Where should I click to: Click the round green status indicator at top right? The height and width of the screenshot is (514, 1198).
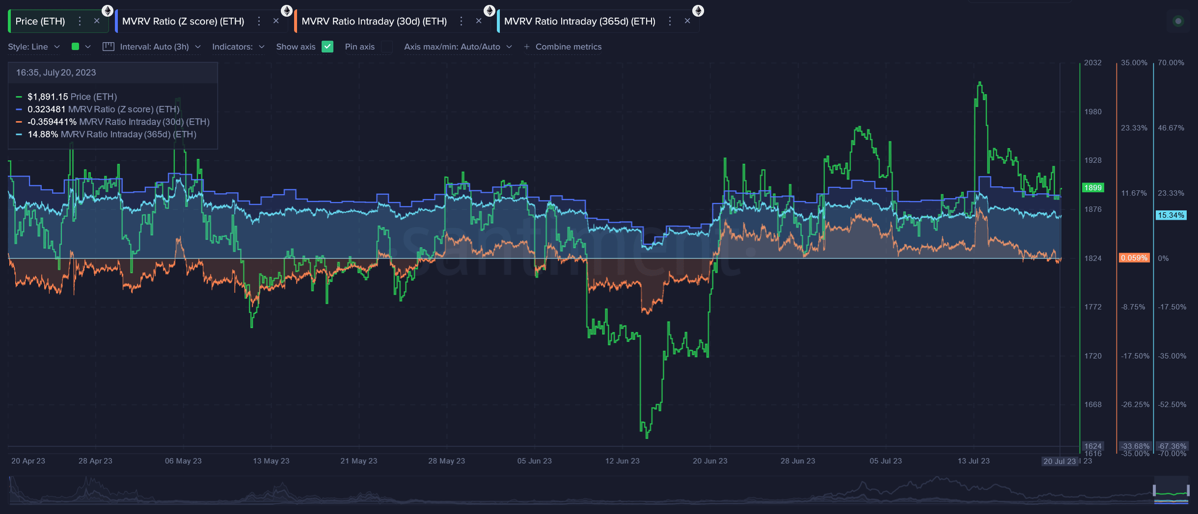[1178, 21]
